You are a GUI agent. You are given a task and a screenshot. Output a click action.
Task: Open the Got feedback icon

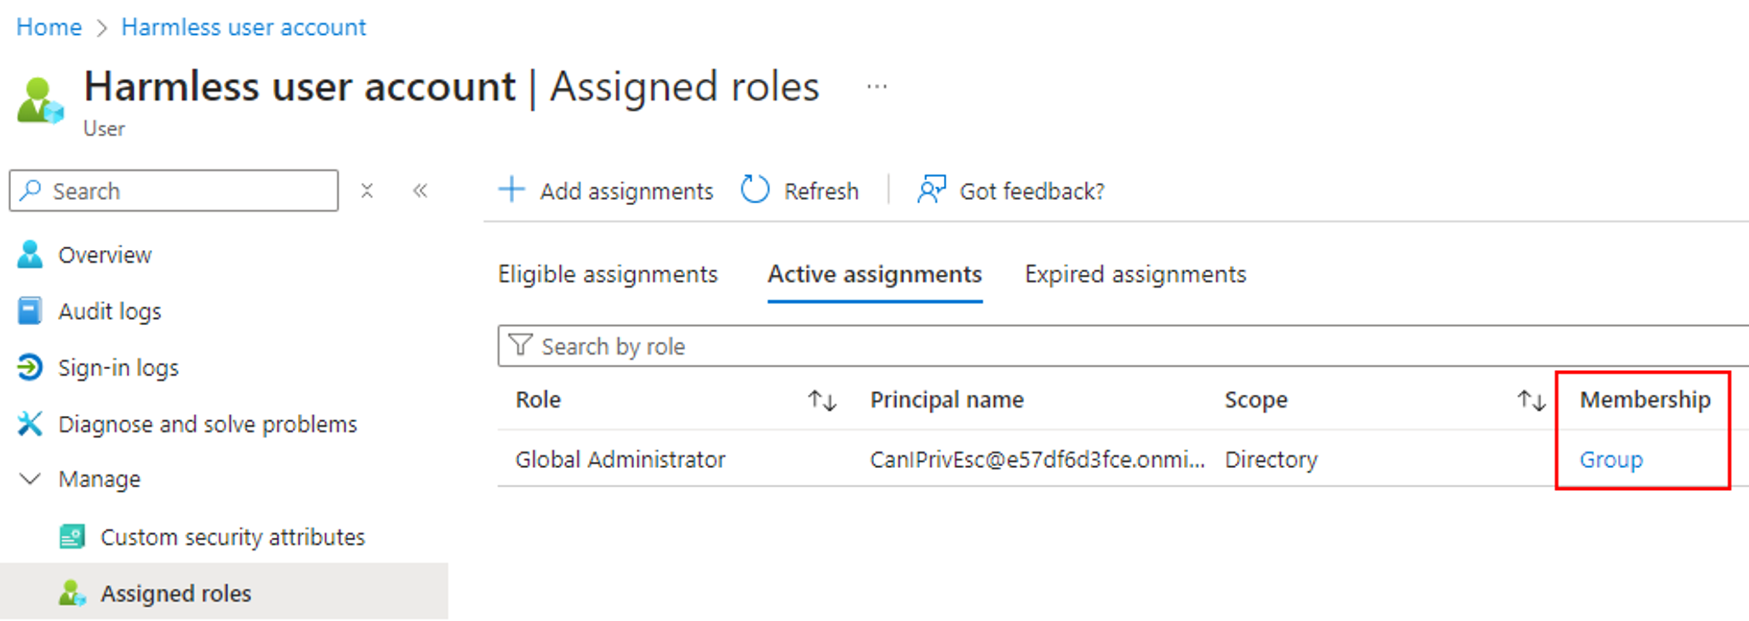click(x=931, y=190)
